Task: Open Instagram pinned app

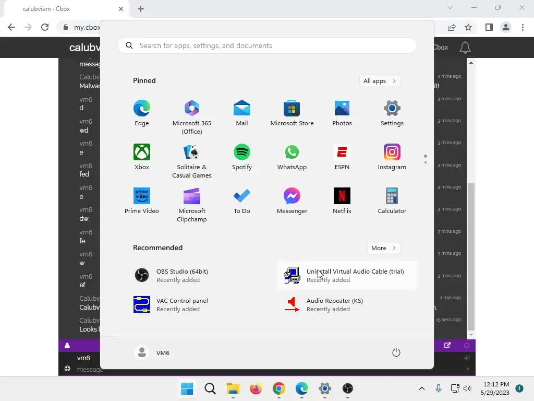Action: 392,157
